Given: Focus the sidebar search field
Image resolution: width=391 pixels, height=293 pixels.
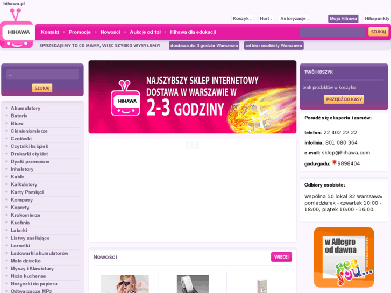Looking at the screenshot, I should tap(42, 74).
